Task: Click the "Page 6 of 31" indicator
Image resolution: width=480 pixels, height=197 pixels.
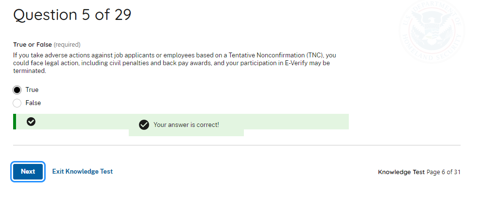Action: point(443,172)
